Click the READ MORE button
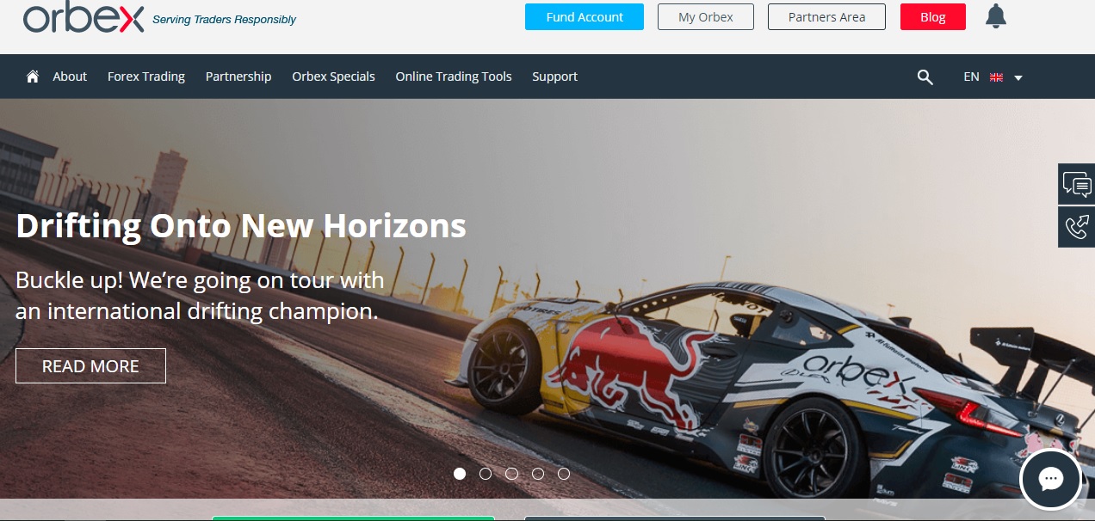Image resolution: width=1095 pixels, height=521 pixels. pyautogui.click(x=90, y=366)
